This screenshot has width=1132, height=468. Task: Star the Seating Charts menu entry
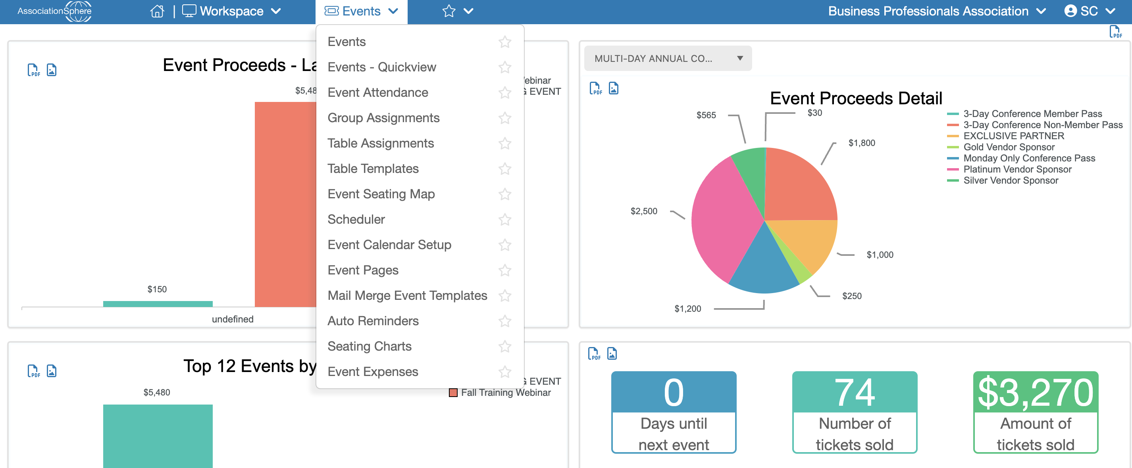(x=504, y=346)
